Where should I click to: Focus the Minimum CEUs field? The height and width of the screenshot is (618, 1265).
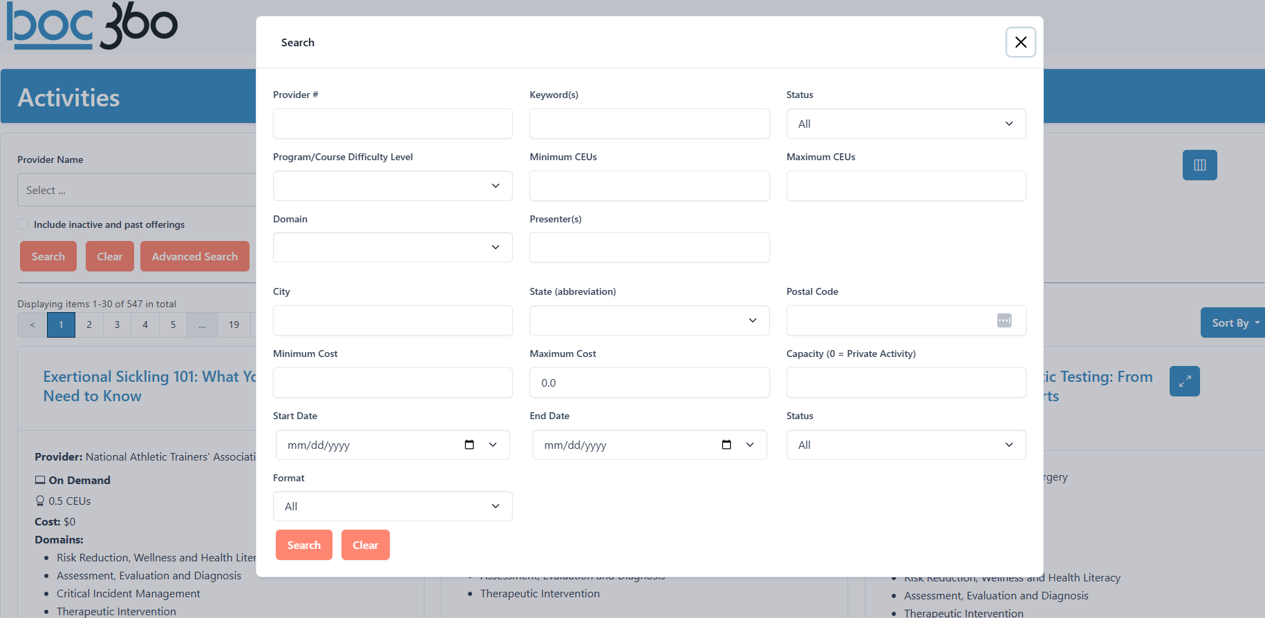pos(649,186)
